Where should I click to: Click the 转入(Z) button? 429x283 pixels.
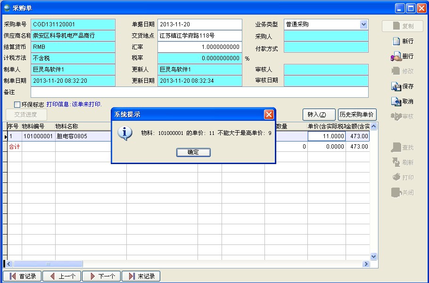click(x=319, y=115)
